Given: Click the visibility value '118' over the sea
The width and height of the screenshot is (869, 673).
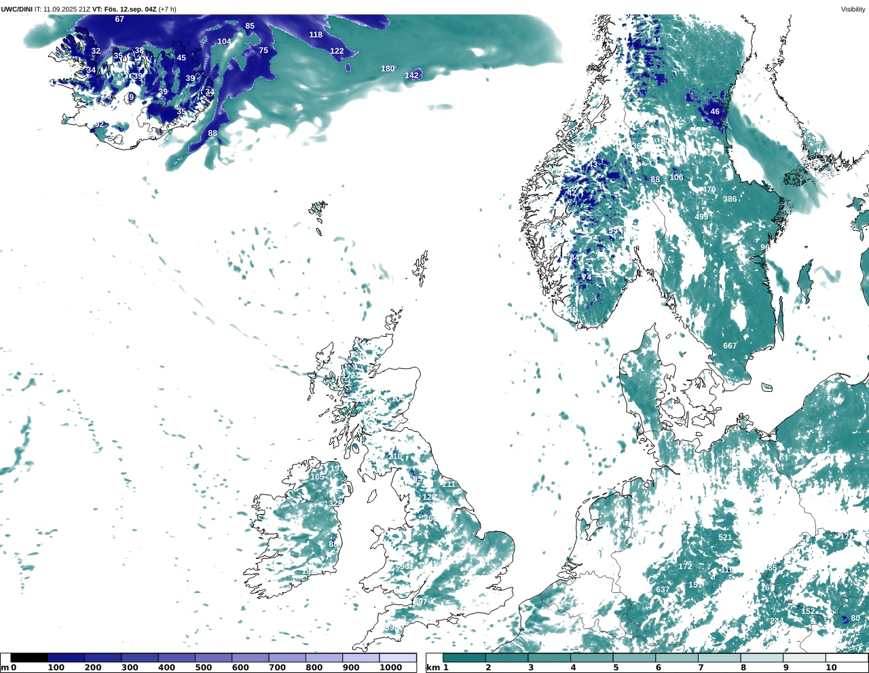Looking at the screenshot, I should pos(316,35).
